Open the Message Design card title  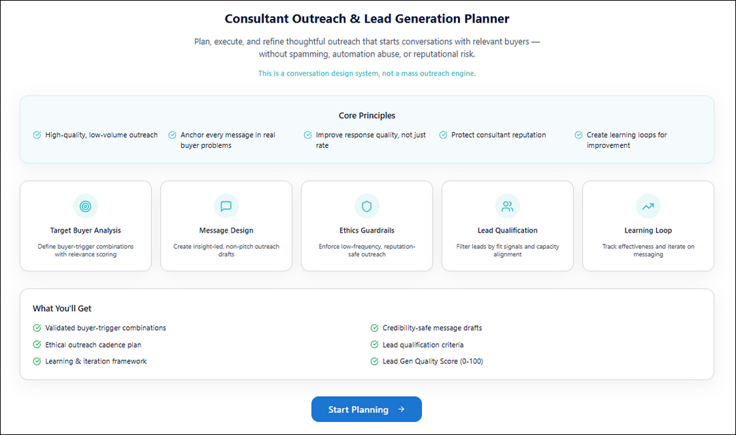pos(226,230)
